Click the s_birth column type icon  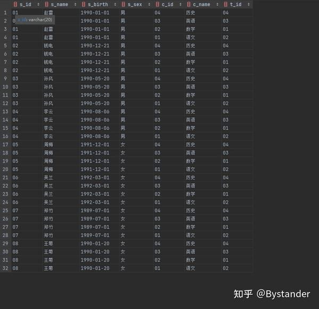coord(83,4)
